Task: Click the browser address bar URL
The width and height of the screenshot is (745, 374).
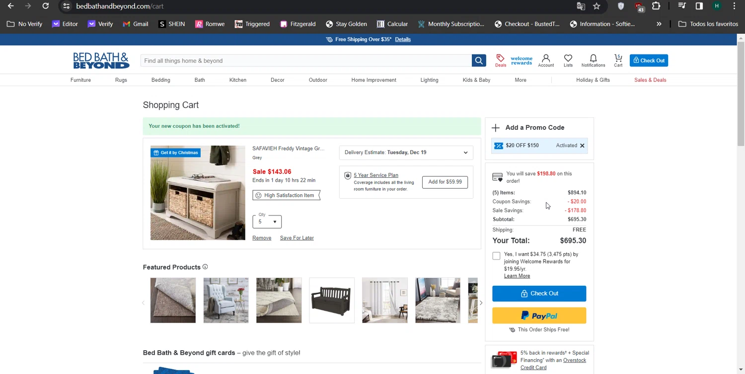Action: (120, 6)
